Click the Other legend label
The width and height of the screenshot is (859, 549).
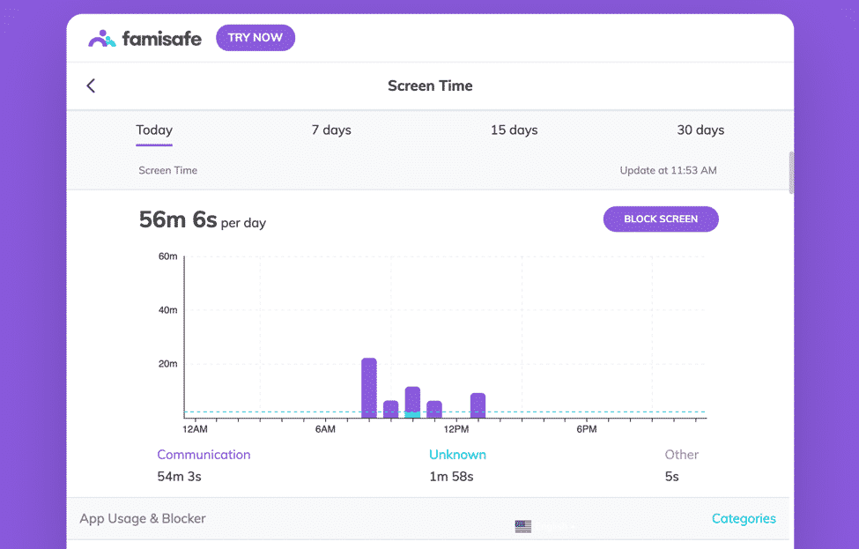(x=681, y=455)
